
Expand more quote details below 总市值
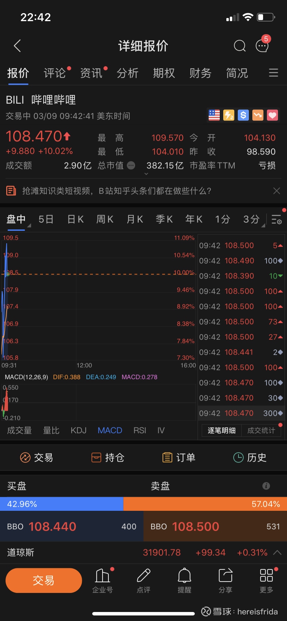146,174
